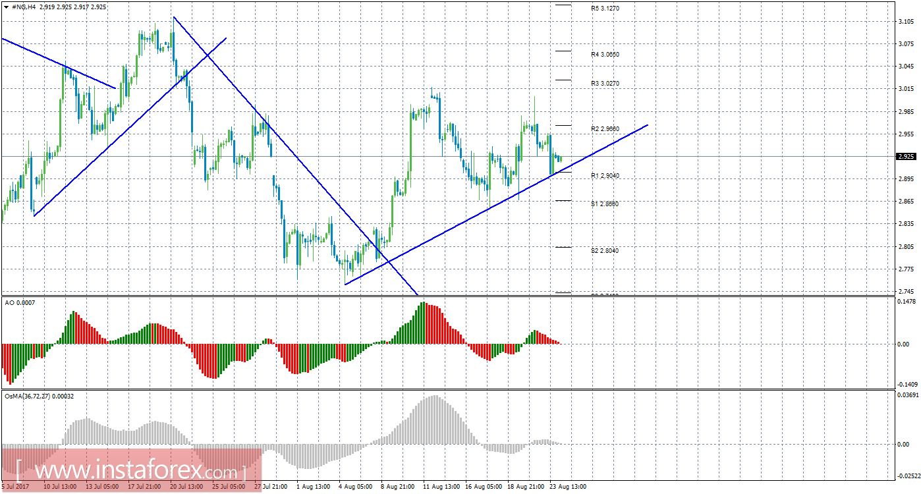
Task: Click the 2.895 price axis value
Action: (907, 179)
